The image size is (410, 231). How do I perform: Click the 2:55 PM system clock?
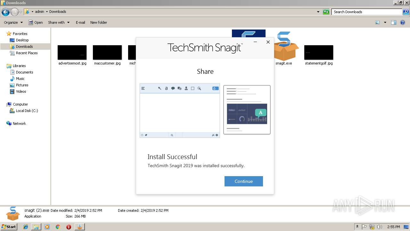click(393, 227)
